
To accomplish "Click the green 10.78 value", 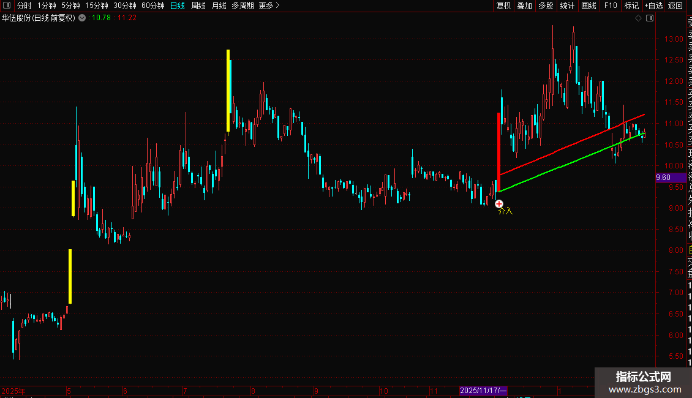I will click(x=101, y=18).
